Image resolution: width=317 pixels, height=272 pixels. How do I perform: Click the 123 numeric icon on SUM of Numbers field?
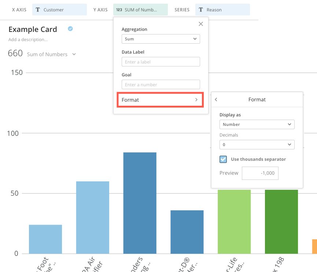click(x=119, y=10)
